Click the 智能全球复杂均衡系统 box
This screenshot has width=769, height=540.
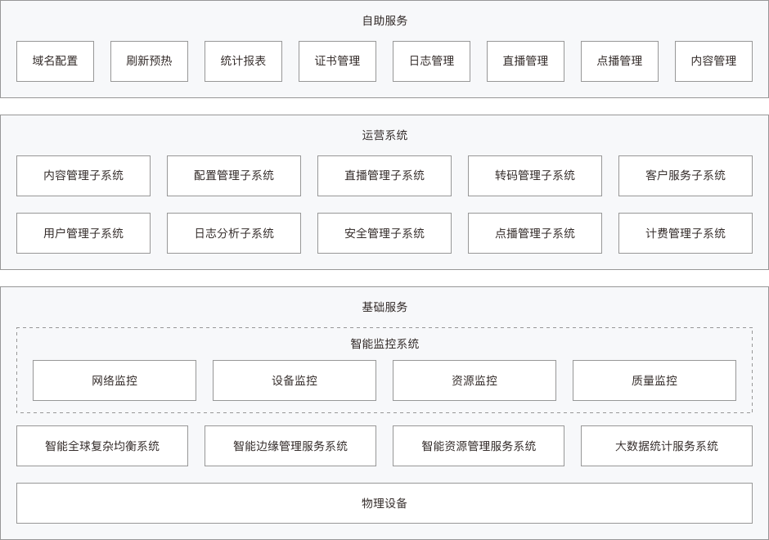[102, 446]
